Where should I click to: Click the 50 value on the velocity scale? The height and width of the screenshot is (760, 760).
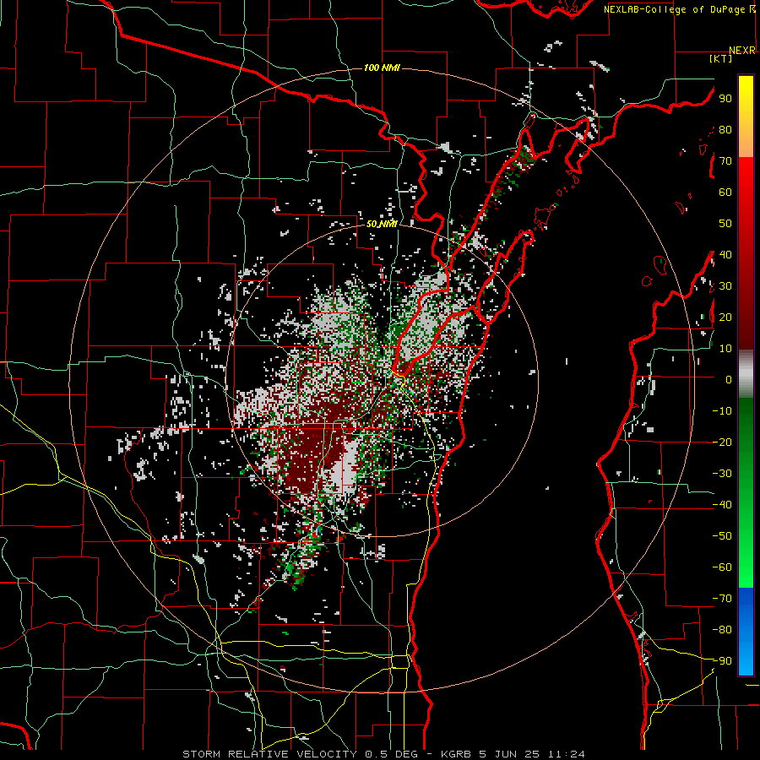pyautogui.click(x=725, y=224)
